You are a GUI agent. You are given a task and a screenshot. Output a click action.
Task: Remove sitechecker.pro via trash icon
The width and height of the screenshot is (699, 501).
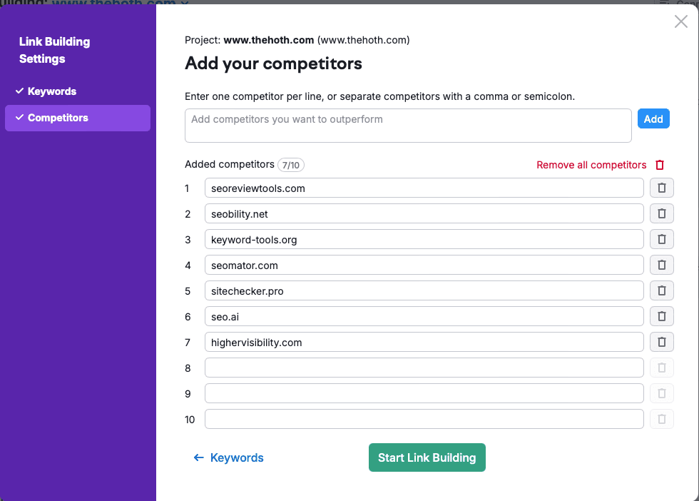click(661, 290)
